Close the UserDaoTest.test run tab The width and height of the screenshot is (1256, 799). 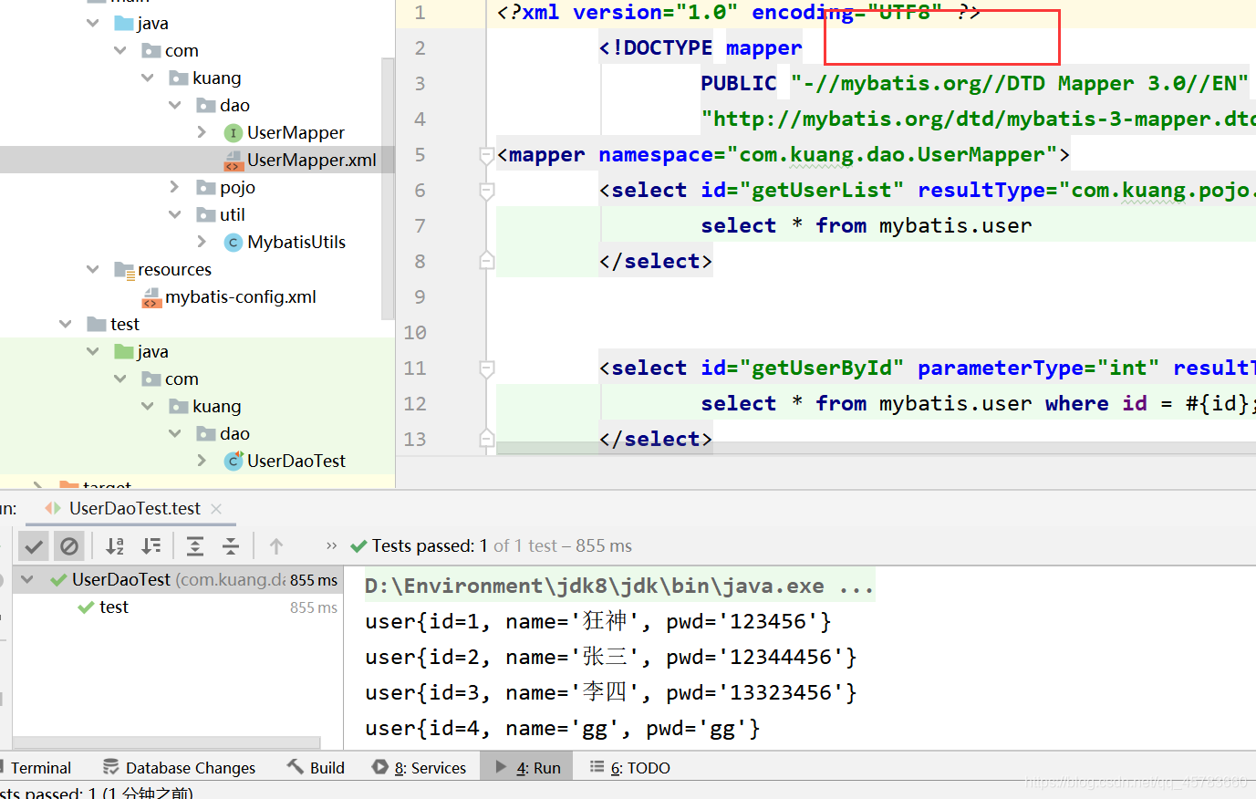(216, 509)
